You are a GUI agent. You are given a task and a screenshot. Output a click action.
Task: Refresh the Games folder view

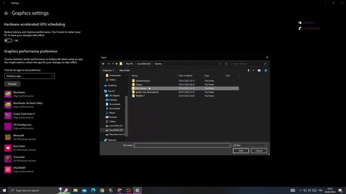226,64
